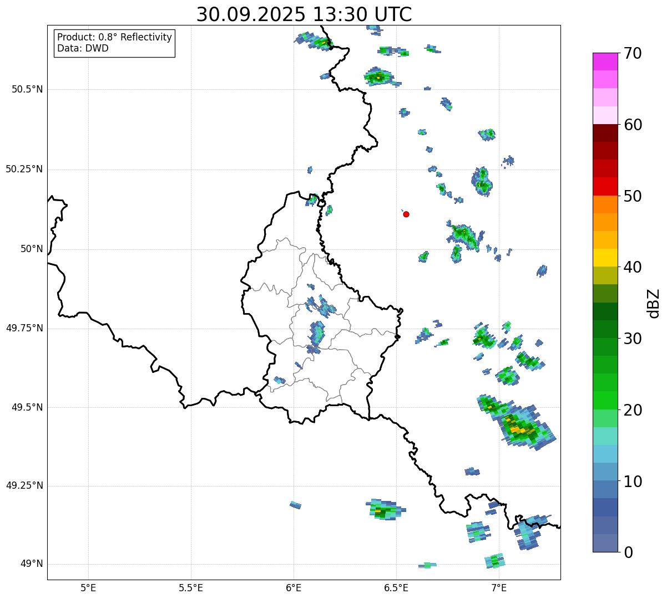The height and width of the screenshot is (599, 667).
Task: Click the "5°E" longitude tick label
Action: coord(88,587)
